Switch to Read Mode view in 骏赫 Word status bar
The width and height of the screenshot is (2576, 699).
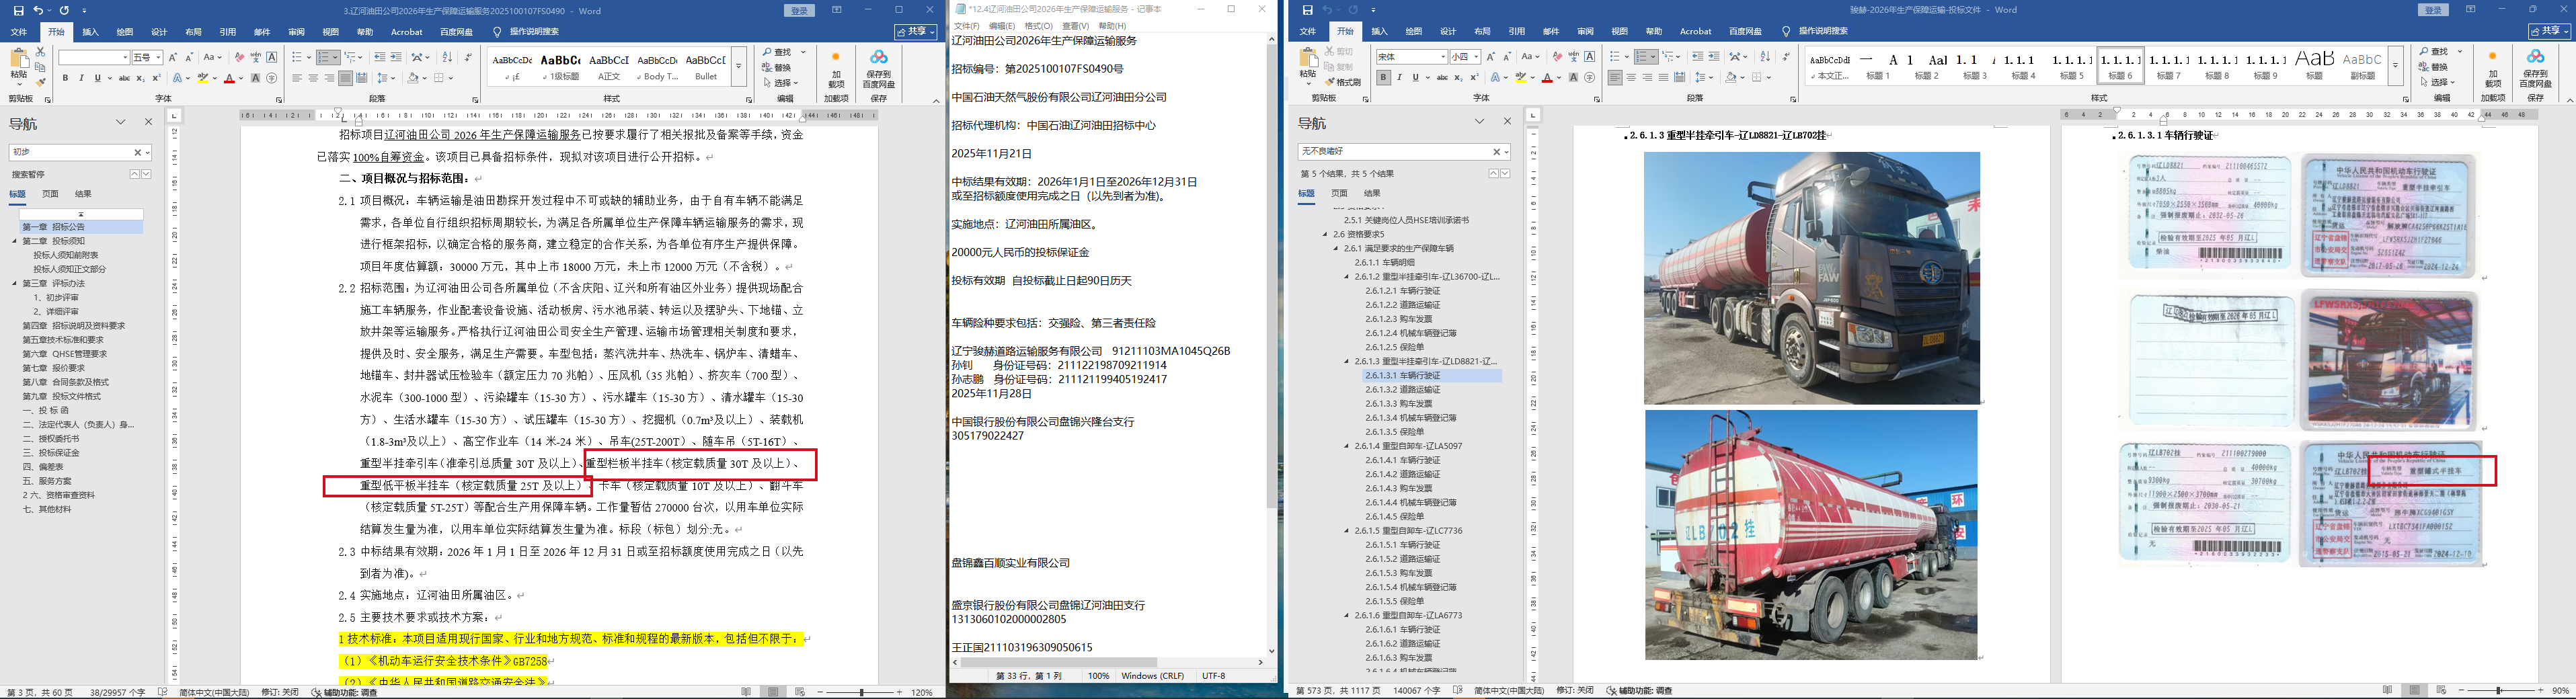coord(2388,690)
